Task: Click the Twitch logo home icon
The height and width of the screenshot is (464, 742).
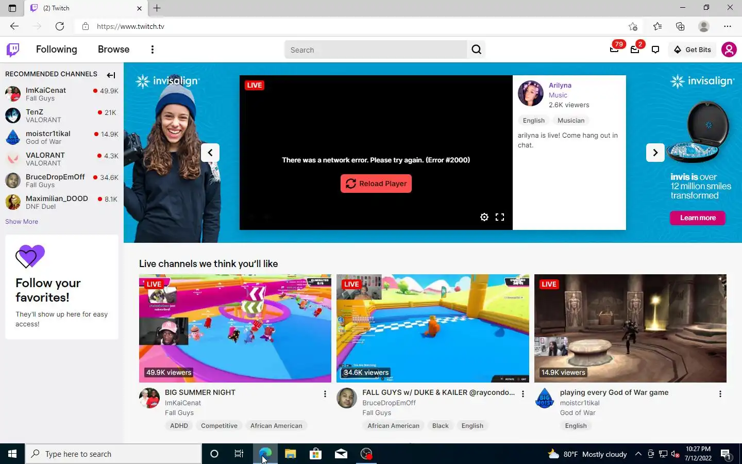Action: (x=13, y=49)
